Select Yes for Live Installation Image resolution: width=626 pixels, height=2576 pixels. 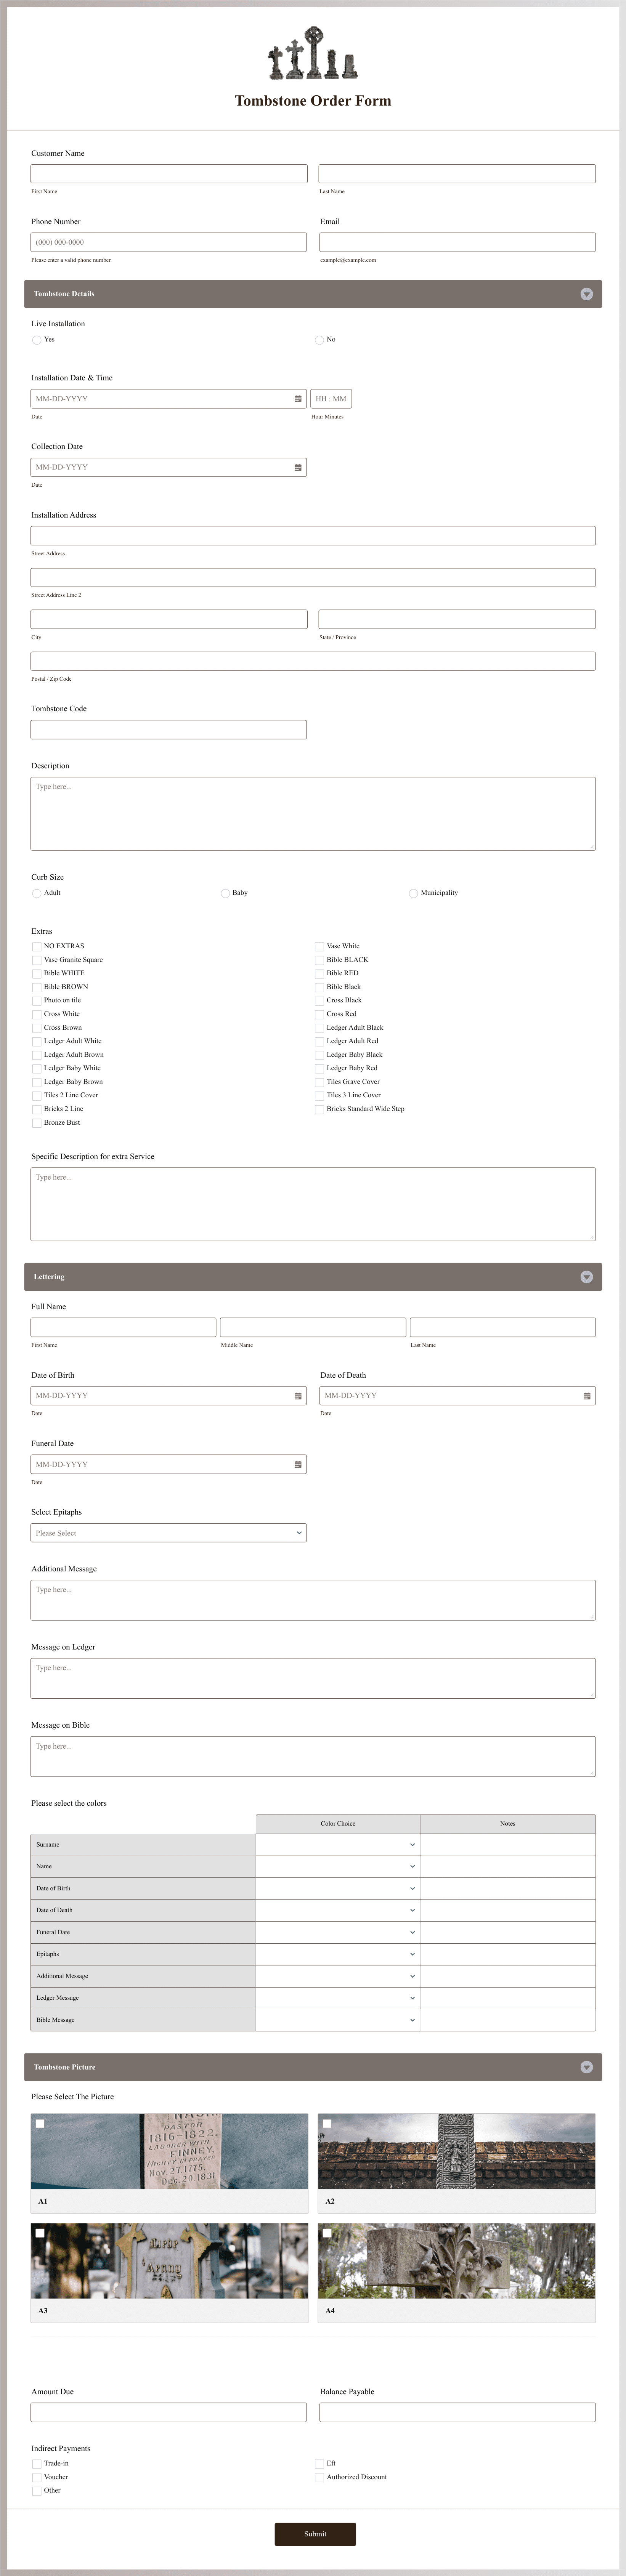37,340
